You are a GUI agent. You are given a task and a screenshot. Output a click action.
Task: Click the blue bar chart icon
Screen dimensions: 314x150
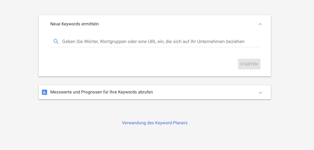44,92
